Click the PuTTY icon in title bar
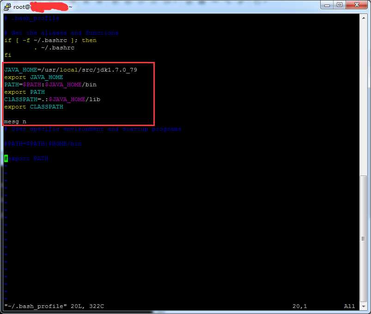The height and width of the screenshot is (314, 371). click(7, 6)
